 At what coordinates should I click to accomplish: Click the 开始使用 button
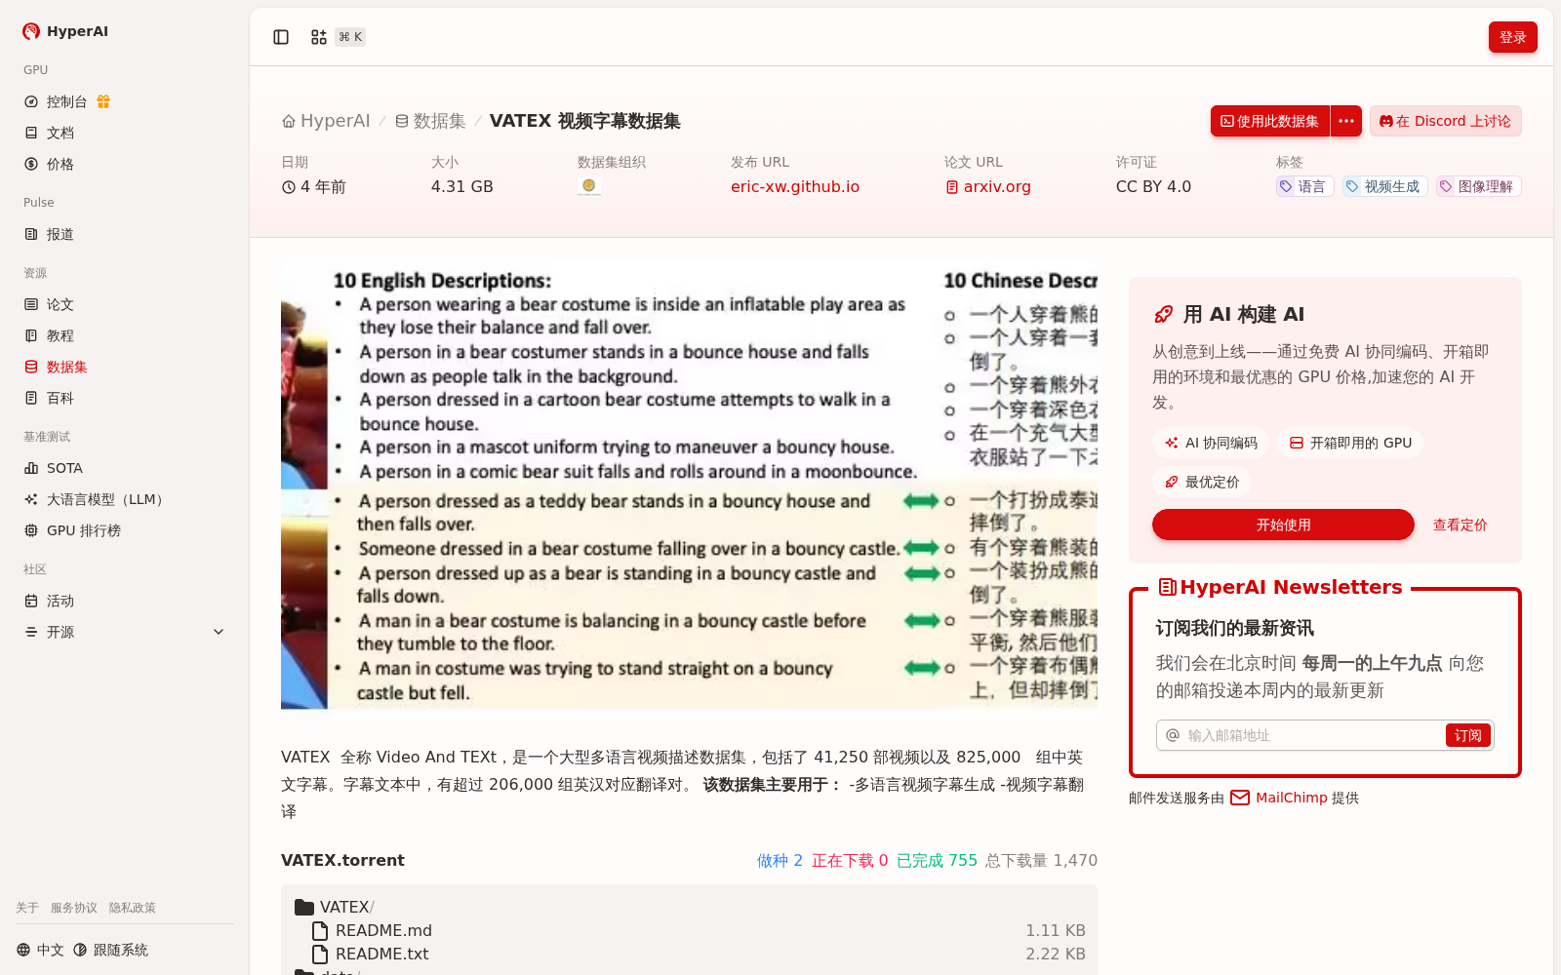tap(1283, 525)
